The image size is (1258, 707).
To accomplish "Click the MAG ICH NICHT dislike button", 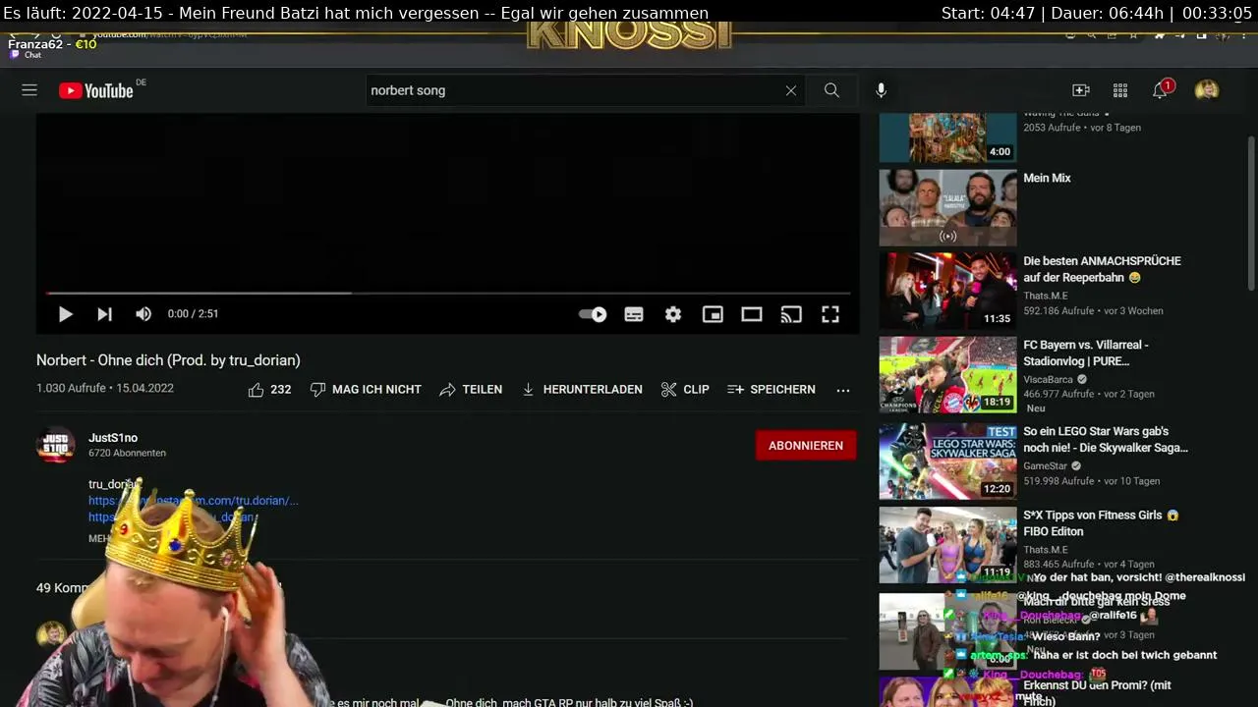I will (366, 390).
